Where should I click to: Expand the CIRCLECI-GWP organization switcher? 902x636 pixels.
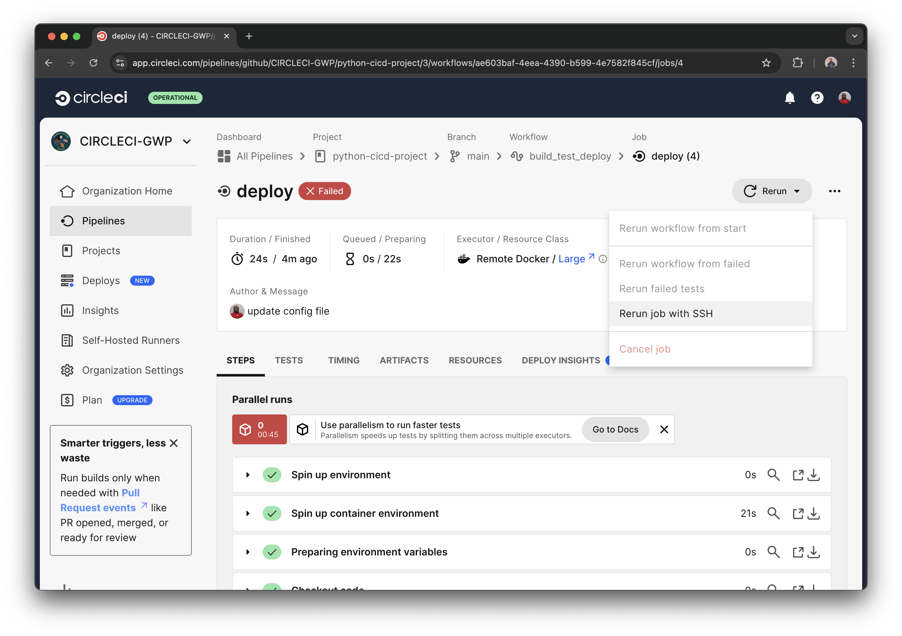(x=187, y=142)
